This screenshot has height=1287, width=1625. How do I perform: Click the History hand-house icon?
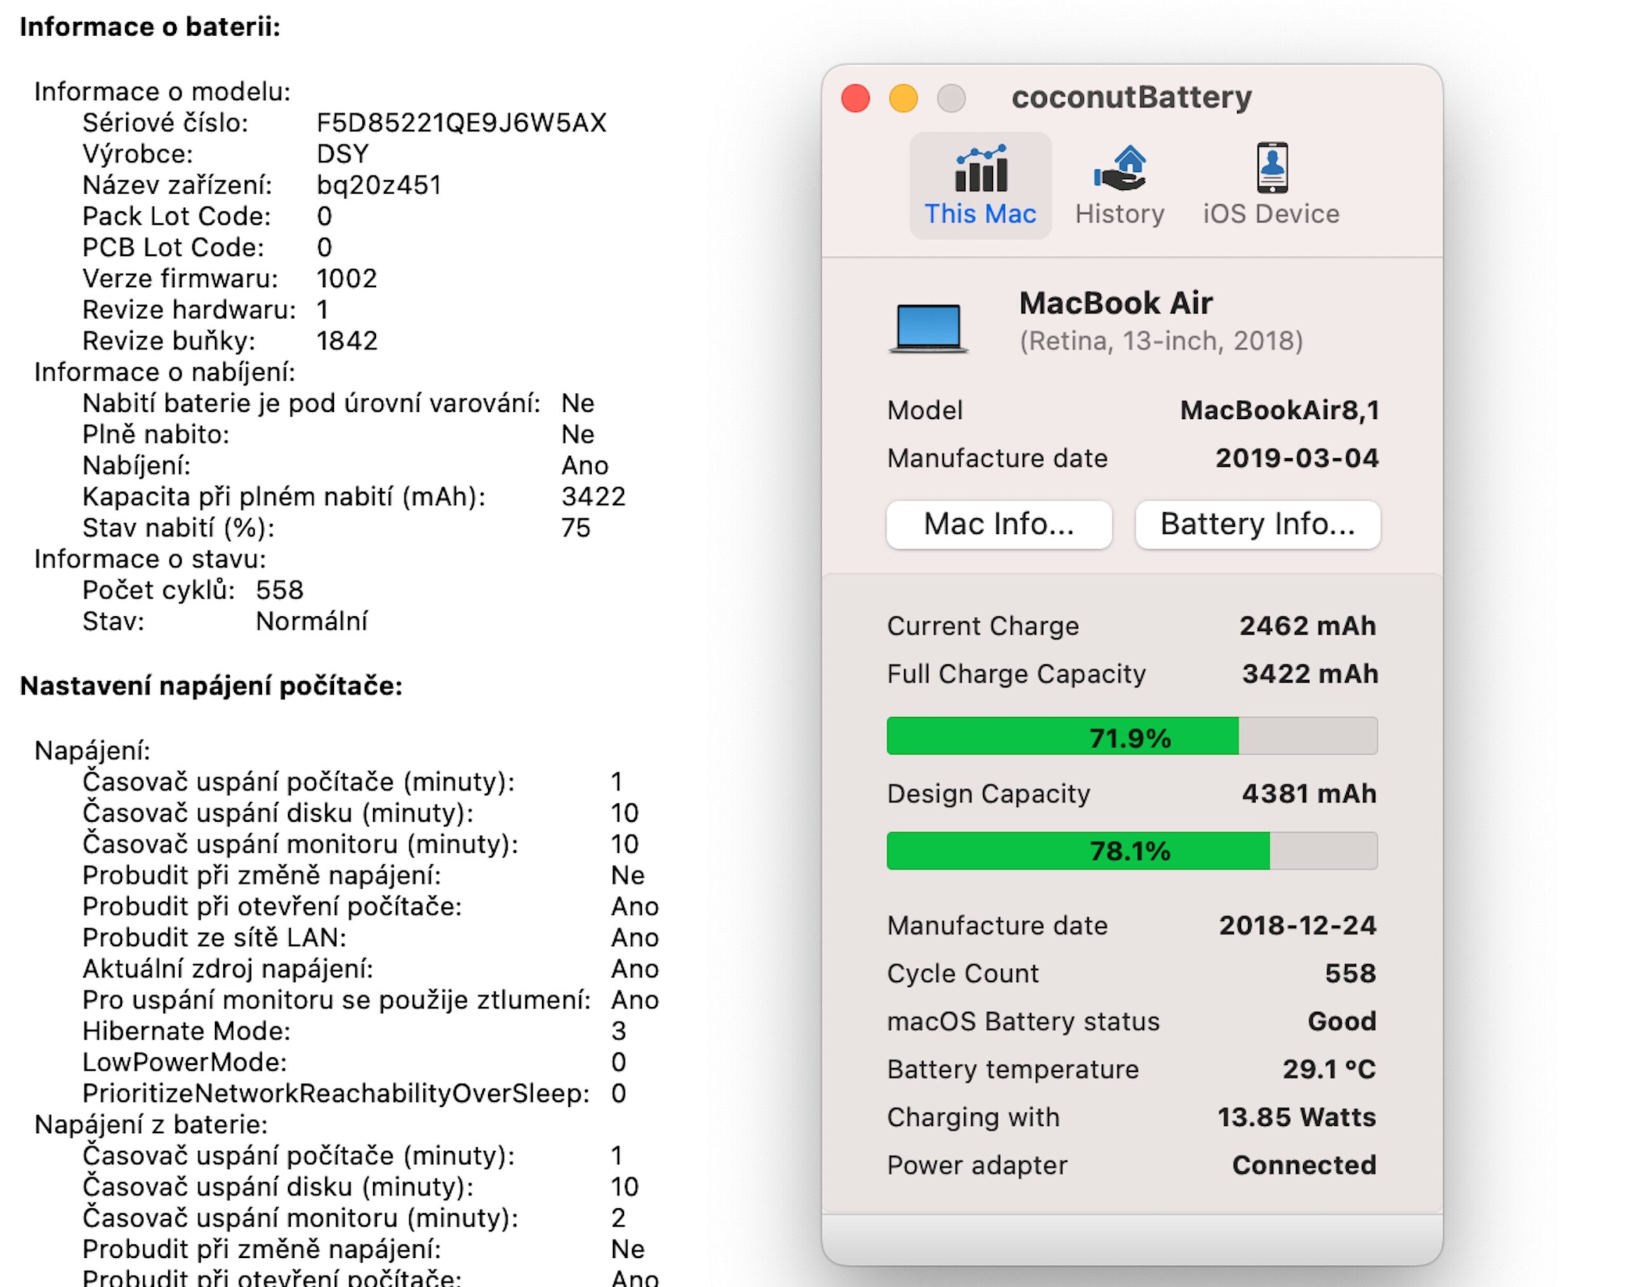pos(1120,169)
